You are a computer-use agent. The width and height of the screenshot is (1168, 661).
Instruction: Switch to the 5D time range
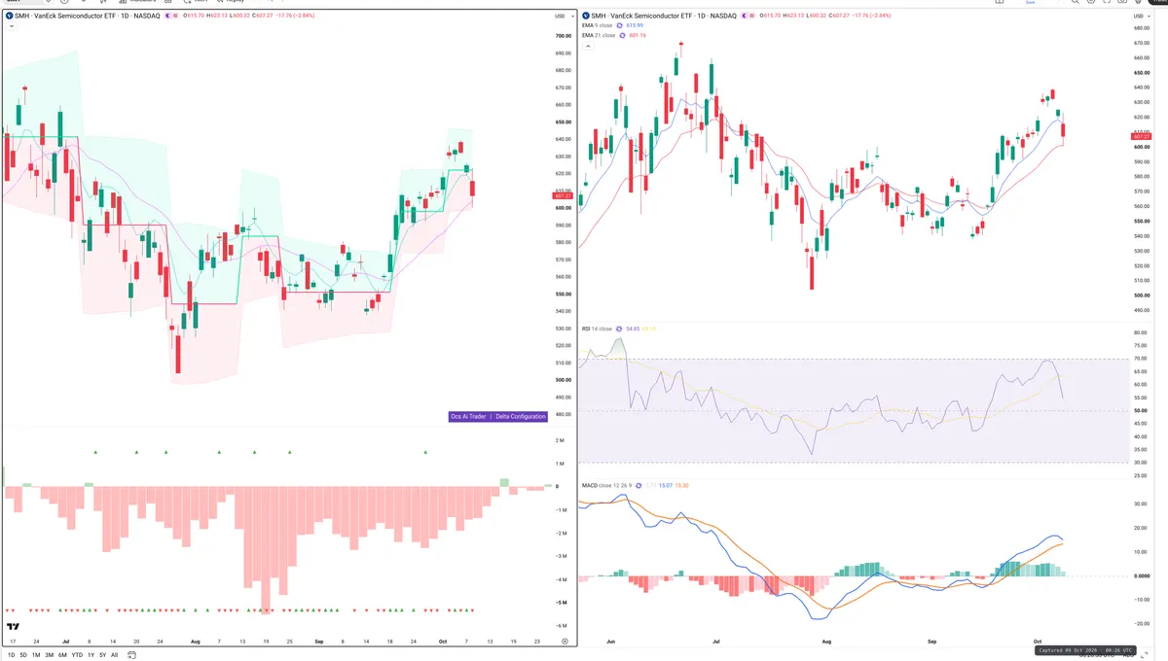click(x=23, y=655)
